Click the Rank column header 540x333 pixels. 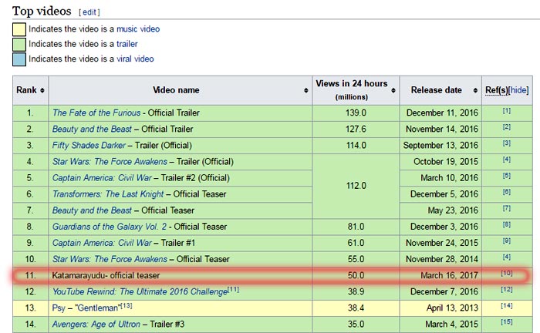pos(31,90)
